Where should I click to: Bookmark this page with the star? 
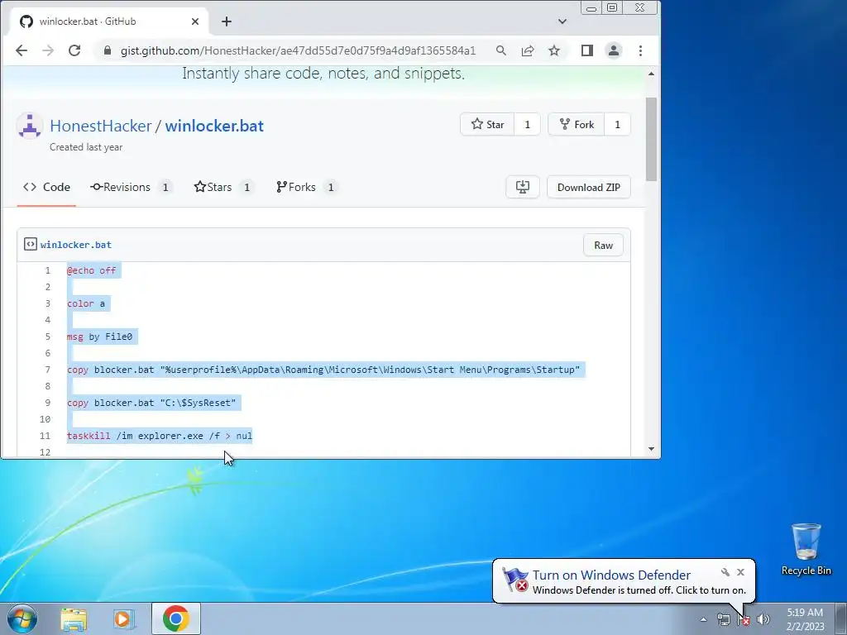click(x=554, y=50)
